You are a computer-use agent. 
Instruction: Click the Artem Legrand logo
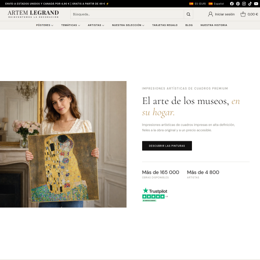coord(33,14)
